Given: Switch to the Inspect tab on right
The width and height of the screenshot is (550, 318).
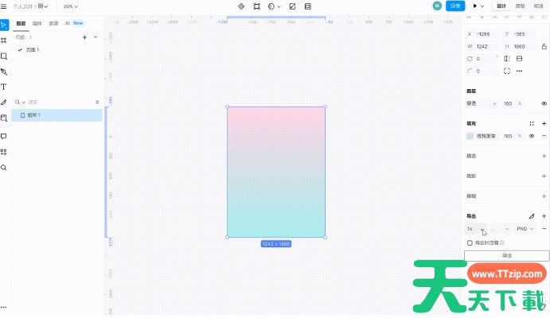Looking at the screenshot, I should click(538, 6).
